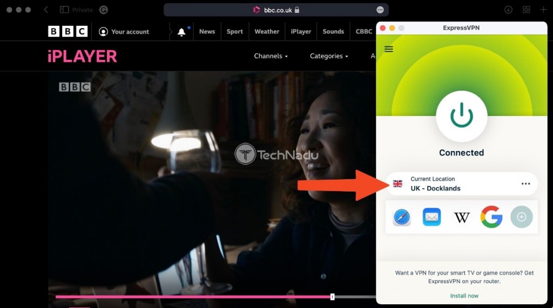The height and width of the screenshot is (308, 553).
Task: Click the browser back arrow
Action: pos(46,10)
